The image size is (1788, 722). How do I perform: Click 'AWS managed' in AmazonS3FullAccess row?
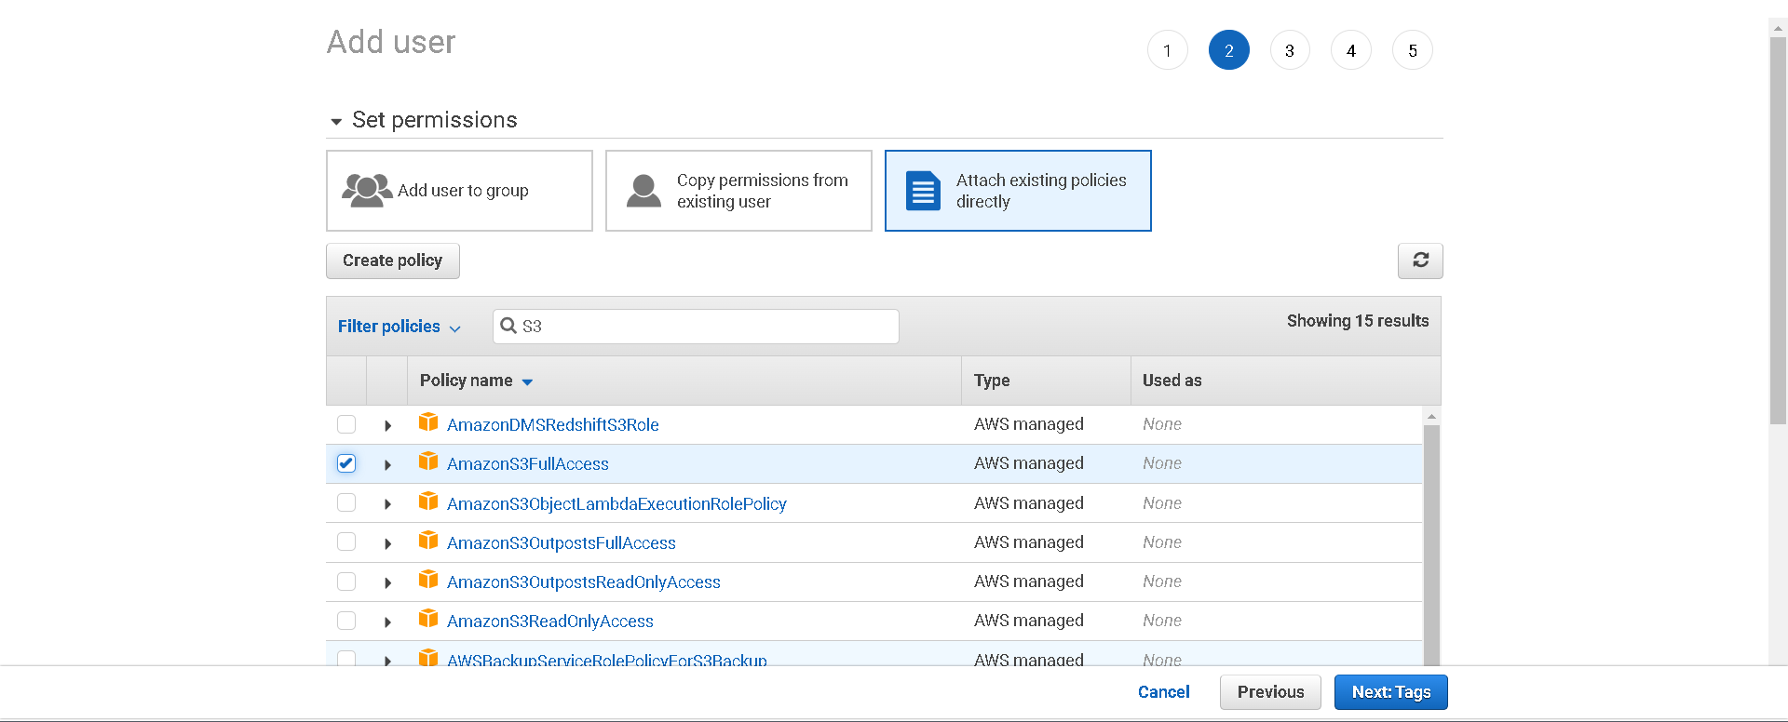point(1029,463)
